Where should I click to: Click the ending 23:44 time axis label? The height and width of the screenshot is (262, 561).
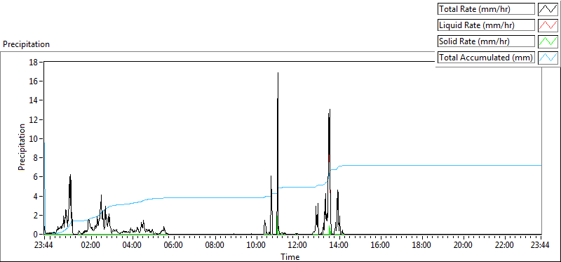point(541,246)
